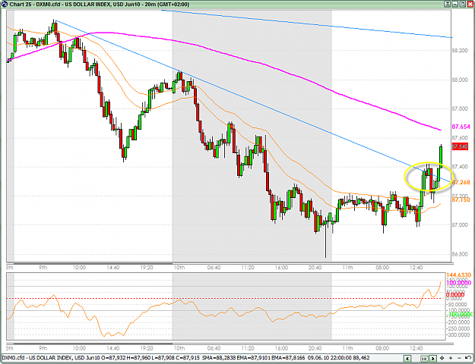Viewport: 475px width, 364px height.
Task: Click the bar spacing compress icon
Action: point(442,358)
